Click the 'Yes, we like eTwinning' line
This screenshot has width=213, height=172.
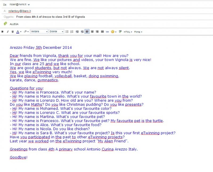point(41,72)
